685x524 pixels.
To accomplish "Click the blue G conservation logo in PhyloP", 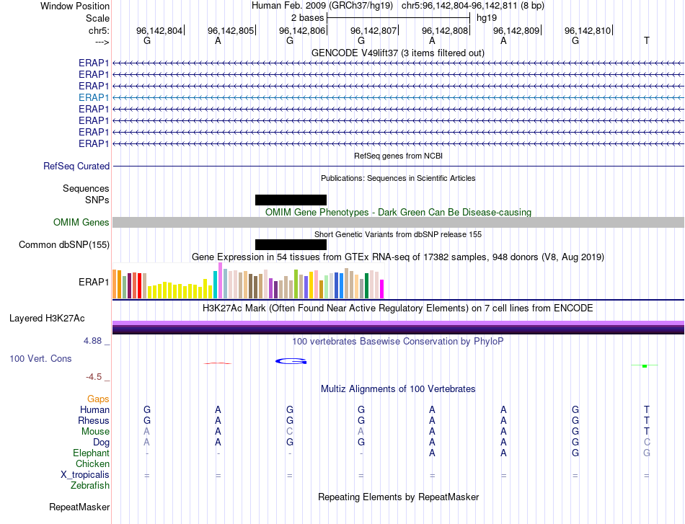I will click(x=291, y=360).
